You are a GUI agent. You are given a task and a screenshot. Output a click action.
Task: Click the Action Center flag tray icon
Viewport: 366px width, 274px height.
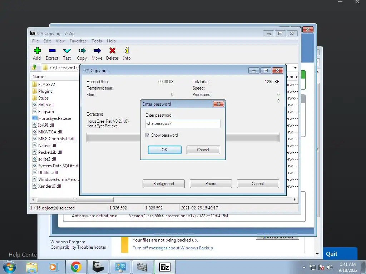tap(321, 267)
